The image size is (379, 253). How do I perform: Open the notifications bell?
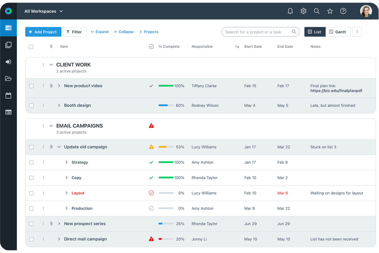click(290, 11)
